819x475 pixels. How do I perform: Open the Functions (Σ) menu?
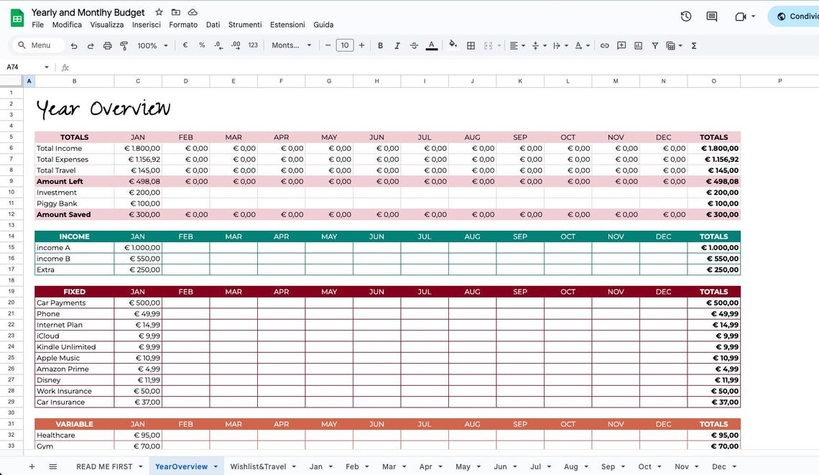693,45
